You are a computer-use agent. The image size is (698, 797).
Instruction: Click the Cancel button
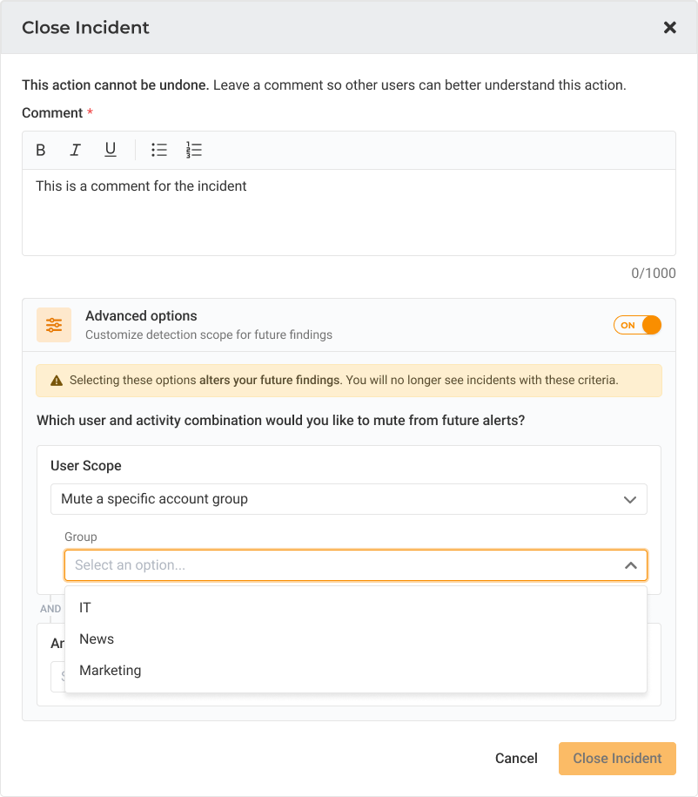516,759
